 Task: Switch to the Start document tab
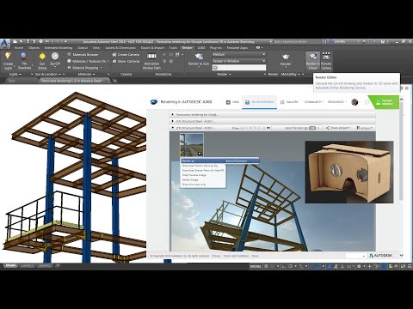11,81
